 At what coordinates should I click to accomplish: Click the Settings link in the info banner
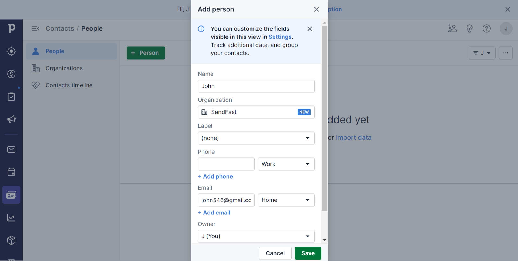(280, 37)
